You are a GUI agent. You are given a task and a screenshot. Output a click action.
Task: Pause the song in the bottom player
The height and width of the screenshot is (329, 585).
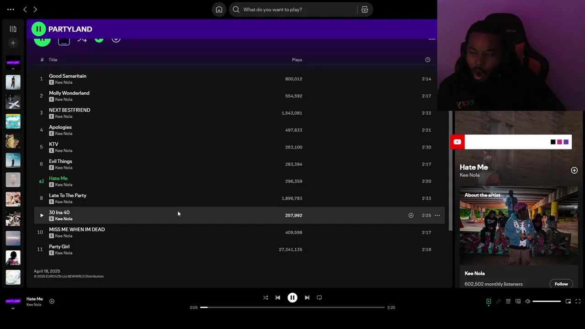[292, 297]
